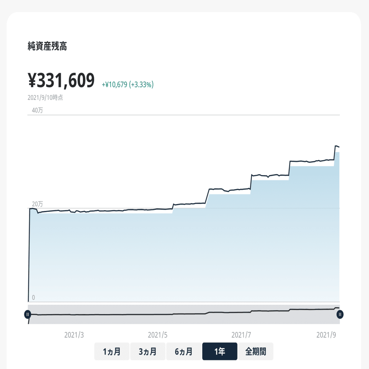This screenshot has height=369, width=369.
Task: Click the +¥10,679 (+3.33%) gain text
Action: pos(128,84)
